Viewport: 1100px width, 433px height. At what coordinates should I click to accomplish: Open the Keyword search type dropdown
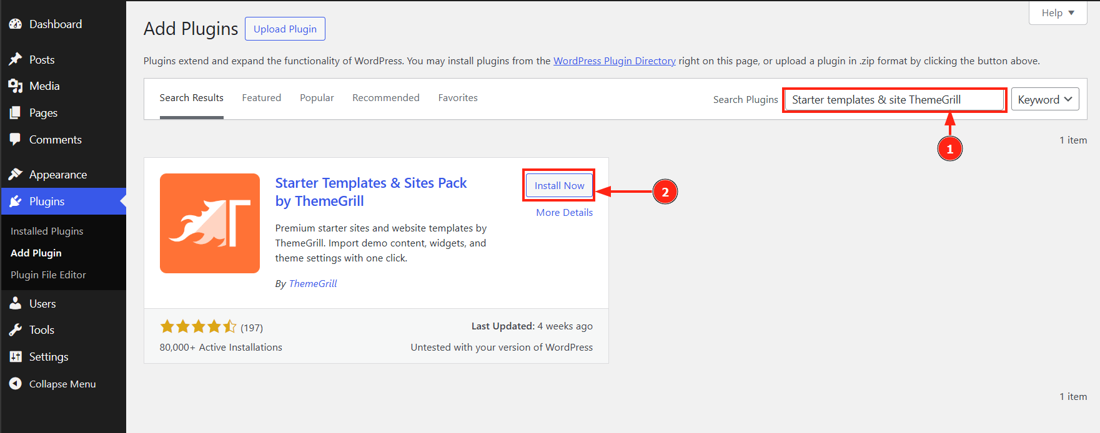coord(1045,99)
